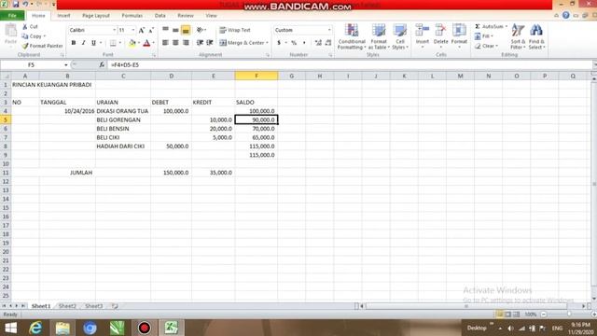Open the File tab
This screenshot has width=597, height=336.
coord(12,16)
